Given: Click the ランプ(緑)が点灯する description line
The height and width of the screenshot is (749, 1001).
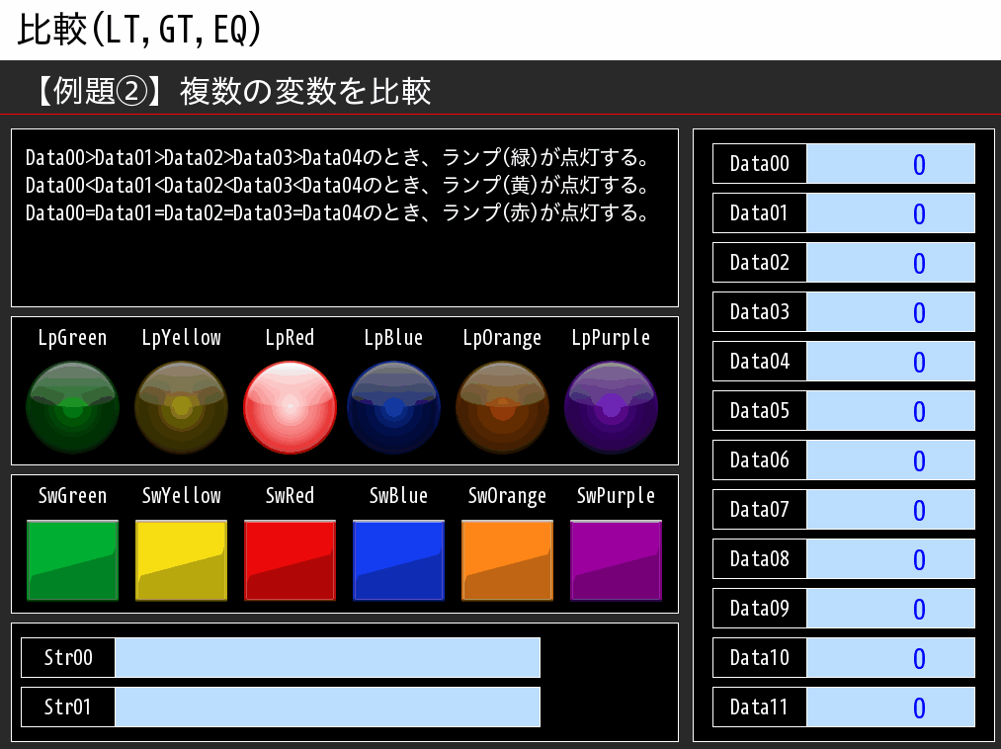Looking at the screenshot, I should point(337,157).
